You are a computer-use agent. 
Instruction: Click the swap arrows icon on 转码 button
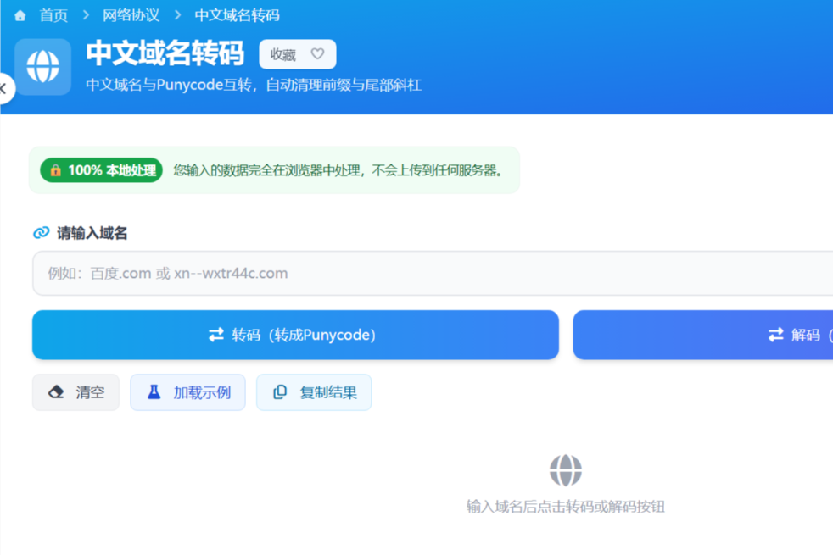point(216,335)
